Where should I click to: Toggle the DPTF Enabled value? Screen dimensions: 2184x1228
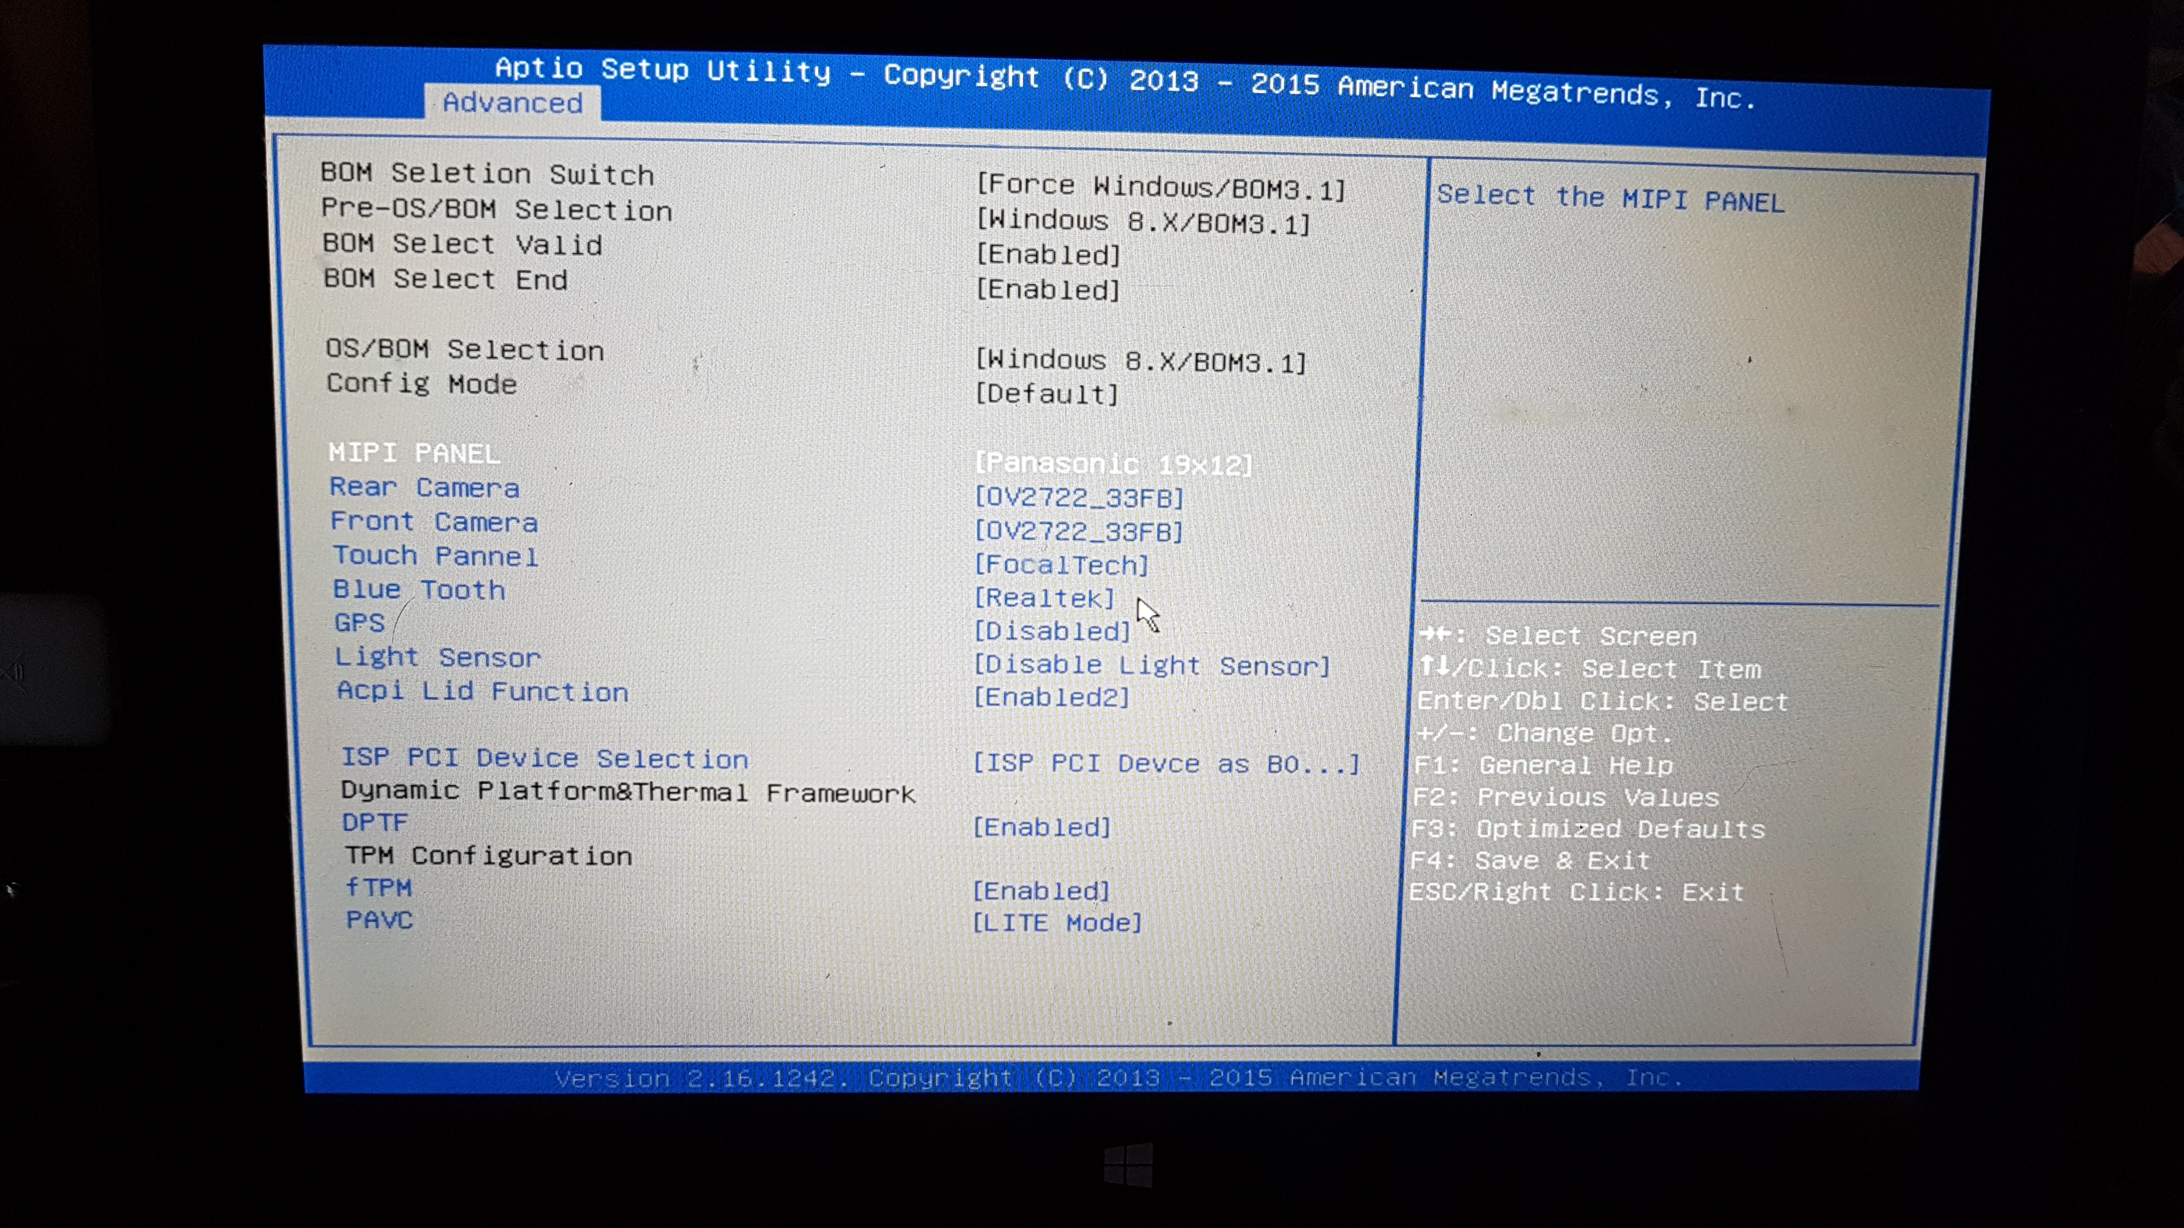pyautogui.click(x=1041, y=827)
